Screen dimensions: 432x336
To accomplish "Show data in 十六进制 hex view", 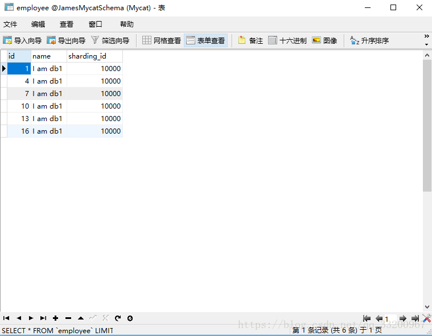I will click(287, 40).
